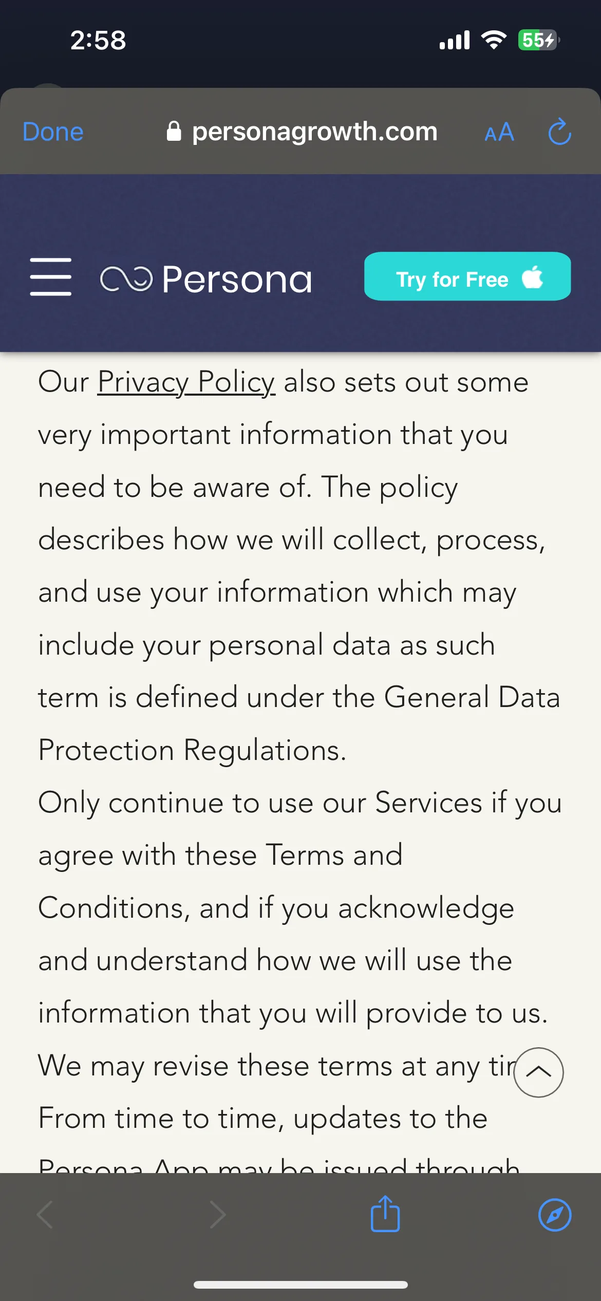The height and width of the screenshot is (1301, 601).
Task: Go back with left arrow
Action: [x=45, y=1215]
